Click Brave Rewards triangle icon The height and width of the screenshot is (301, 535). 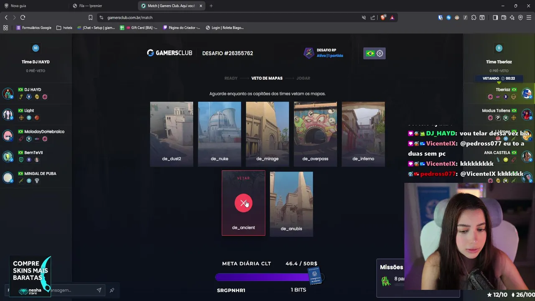coord(392,18)
